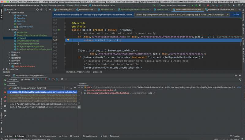Click the Step Out icon

[x=50, y=80]
